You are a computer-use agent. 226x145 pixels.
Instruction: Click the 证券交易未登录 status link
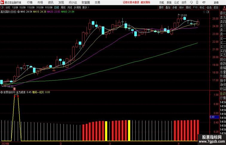pos(131,2)
